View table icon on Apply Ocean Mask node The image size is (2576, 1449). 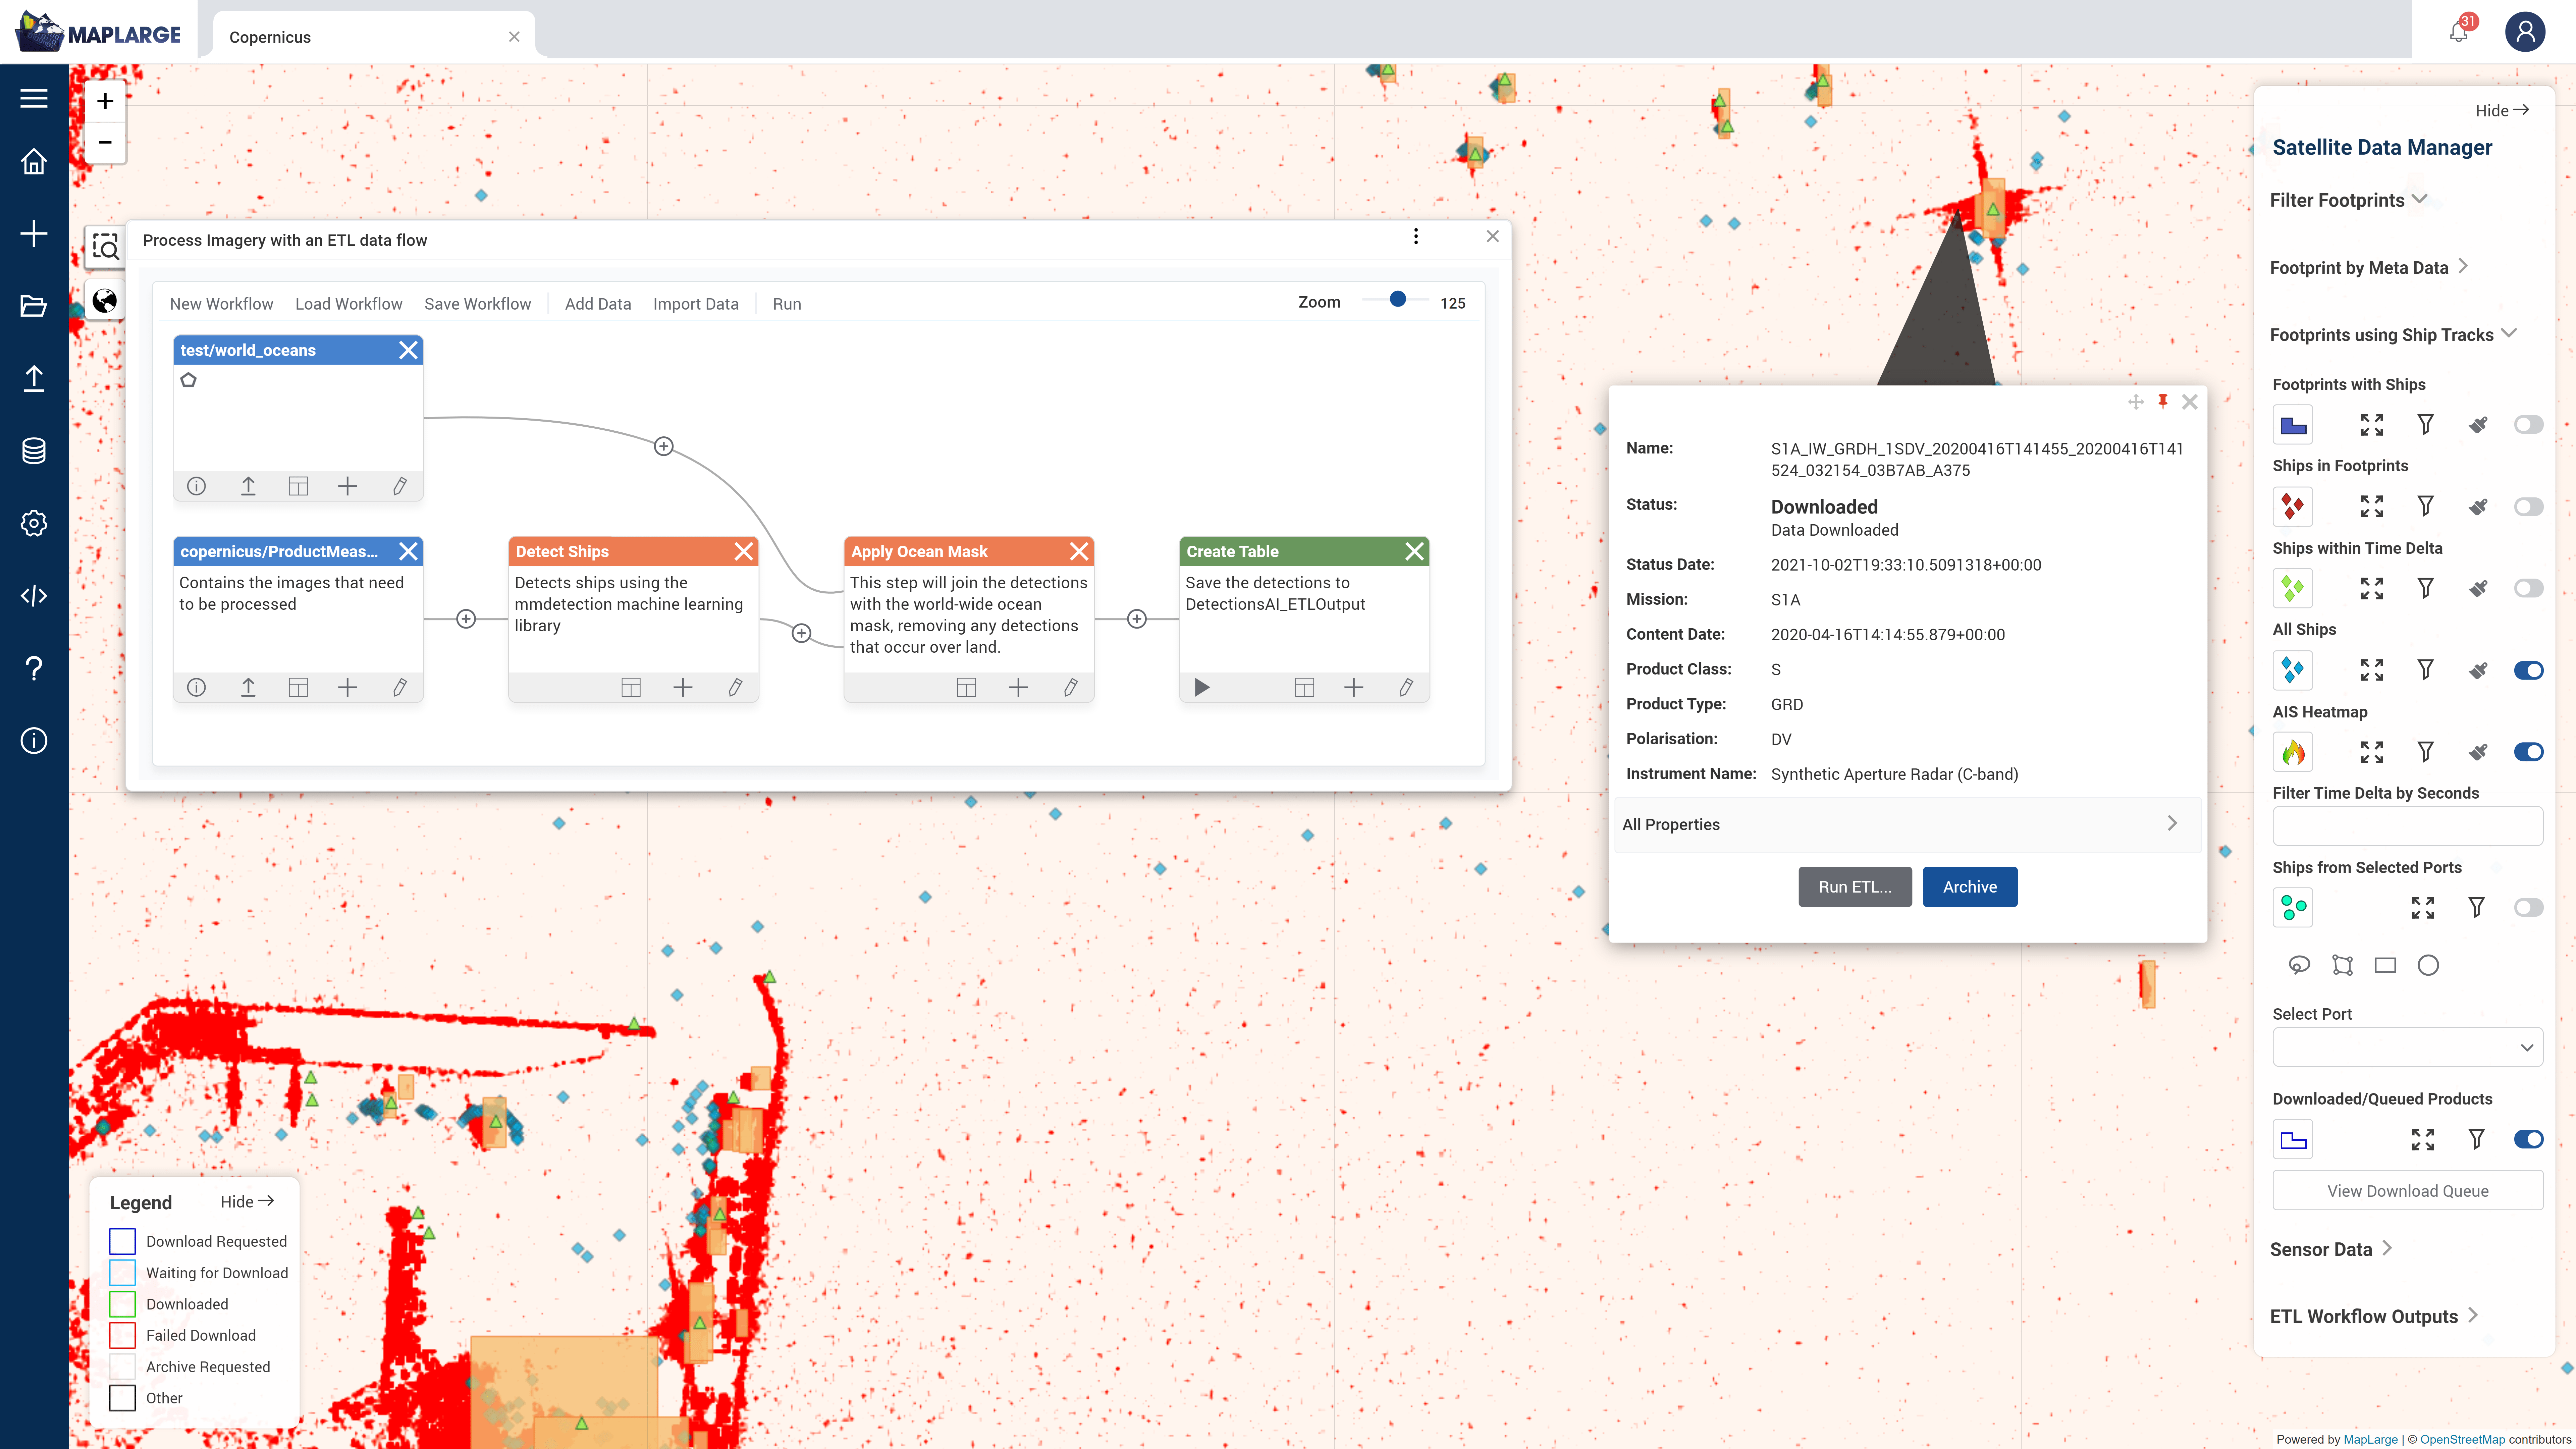tap(966, 687)
